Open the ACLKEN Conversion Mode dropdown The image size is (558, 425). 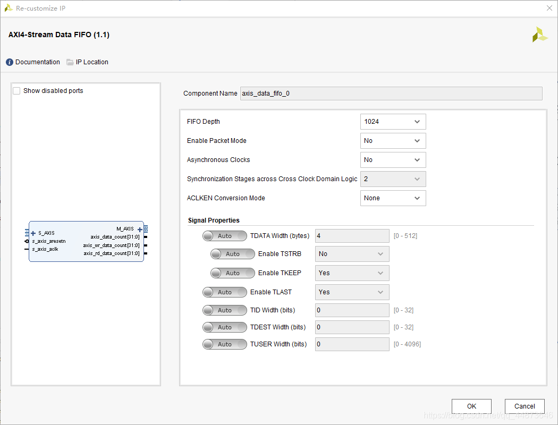[393, 198]
